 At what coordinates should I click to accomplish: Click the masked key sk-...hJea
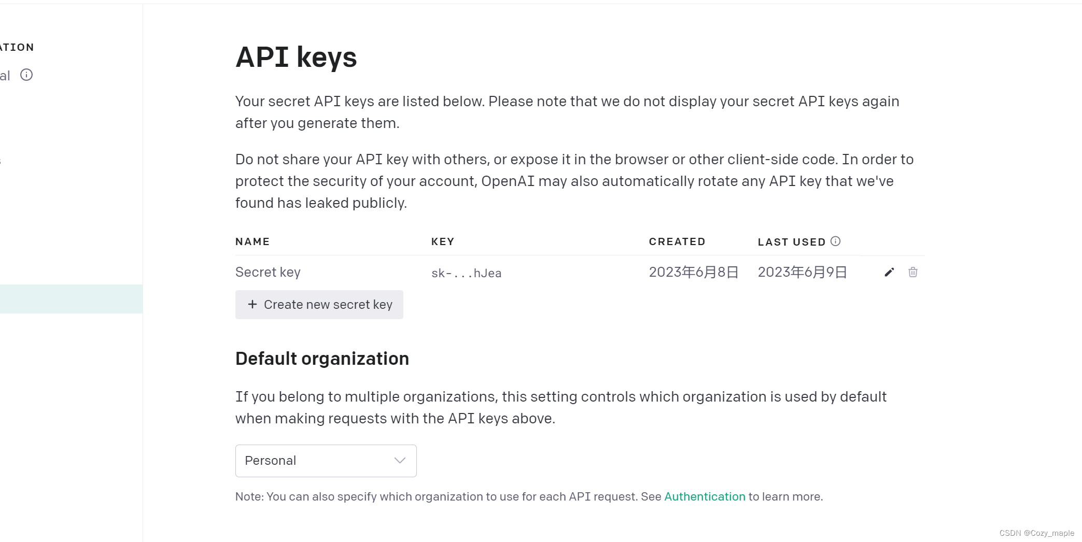pos(466,273)
